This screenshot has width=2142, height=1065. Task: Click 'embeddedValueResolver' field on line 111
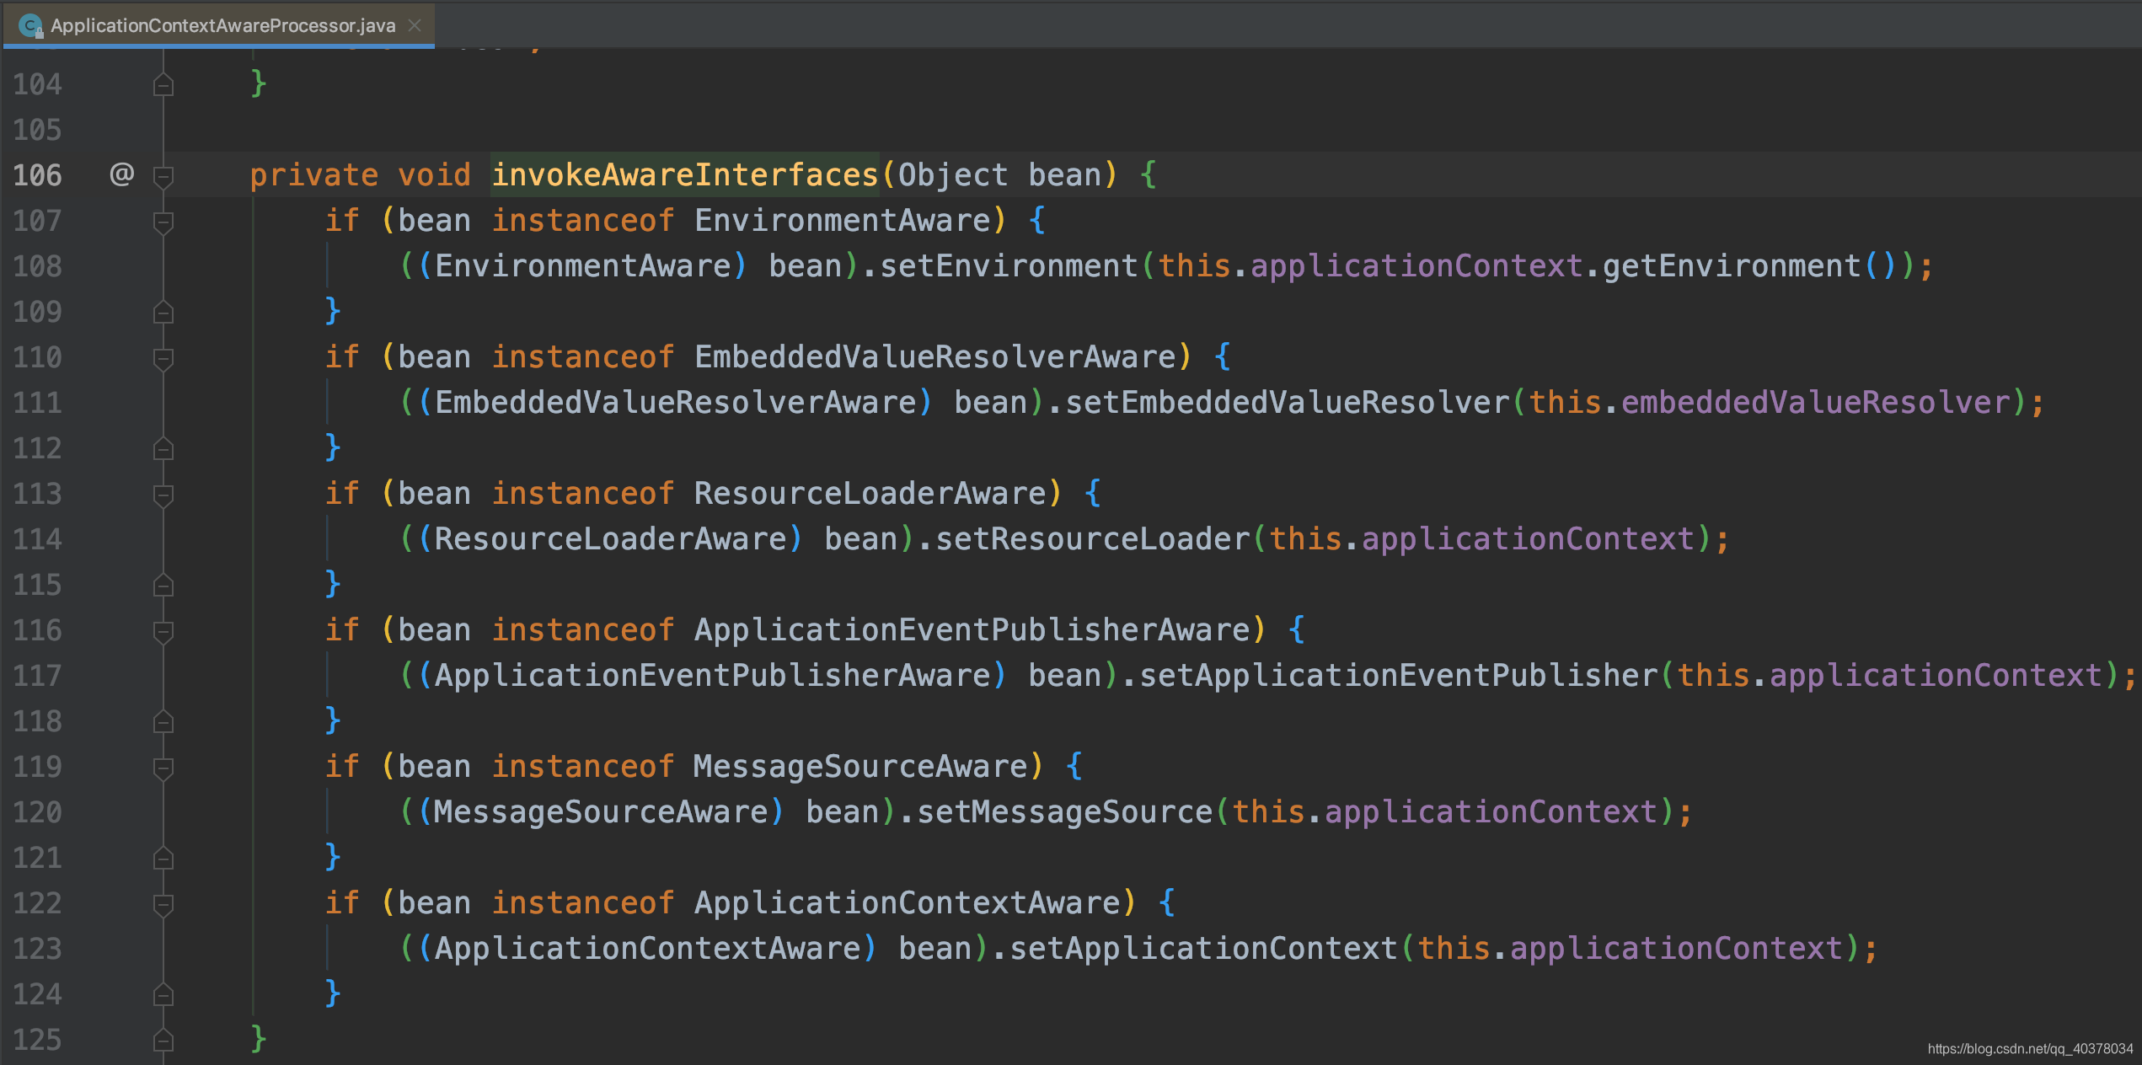(x=1816, y=403)
